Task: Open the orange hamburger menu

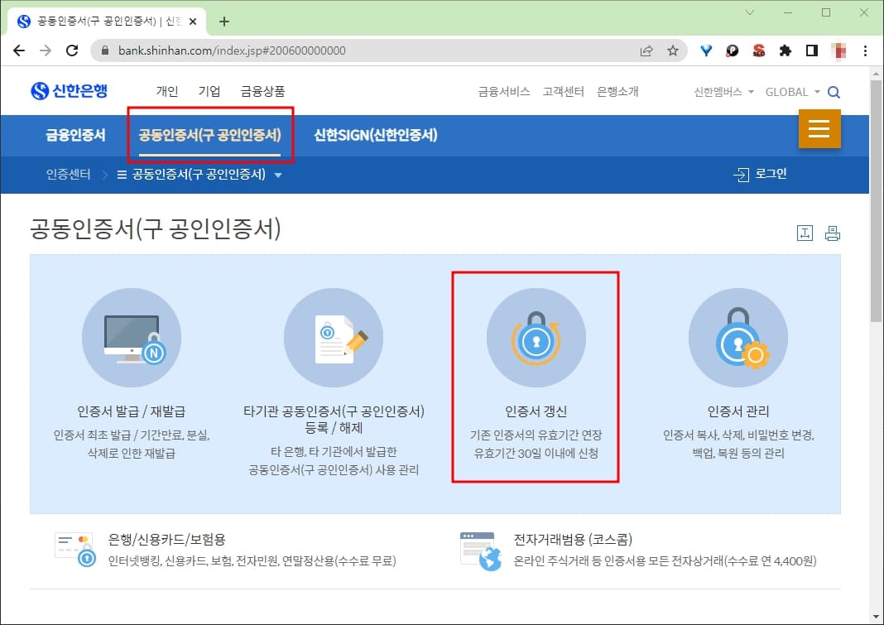Action: pyautogui.click(x=819, y=129)
